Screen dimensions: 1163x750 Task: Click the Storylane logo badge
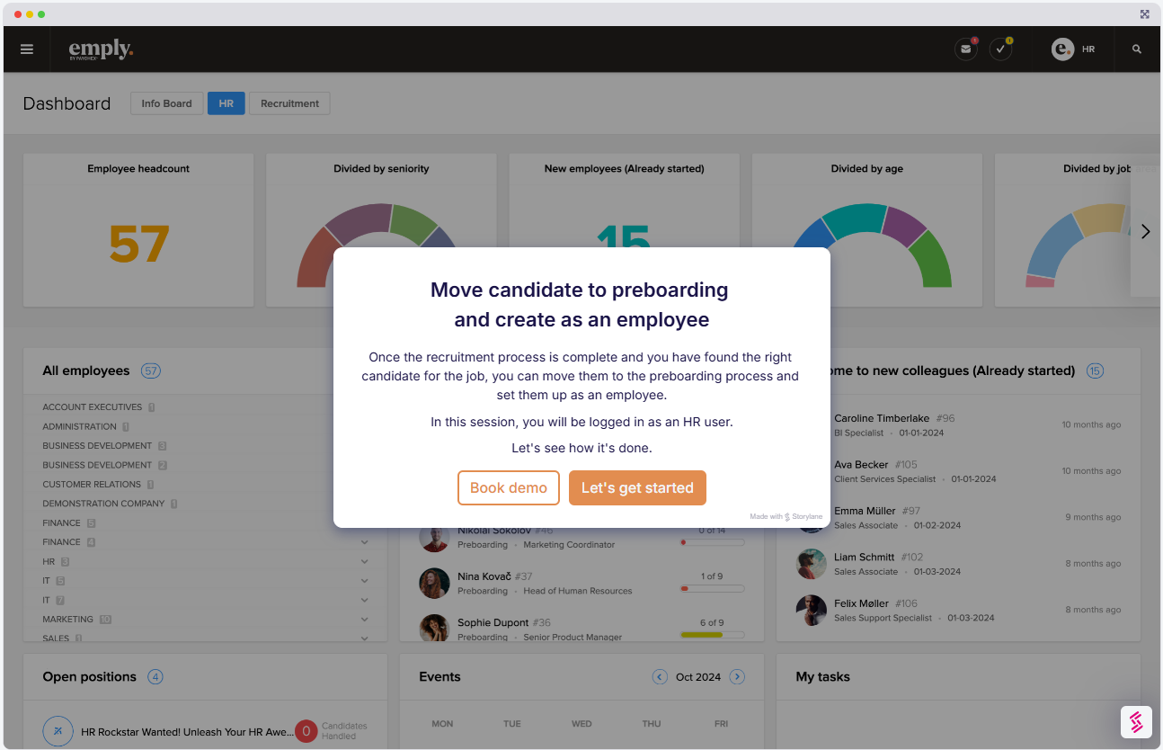[1136, 721]
